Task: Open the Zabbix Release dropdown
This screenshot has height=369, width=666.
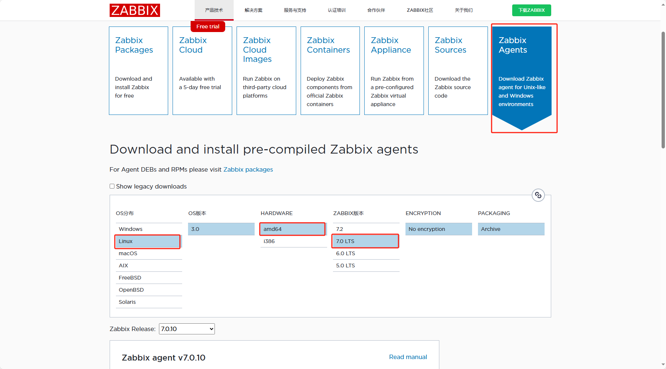Action: (x=187, y=329)
